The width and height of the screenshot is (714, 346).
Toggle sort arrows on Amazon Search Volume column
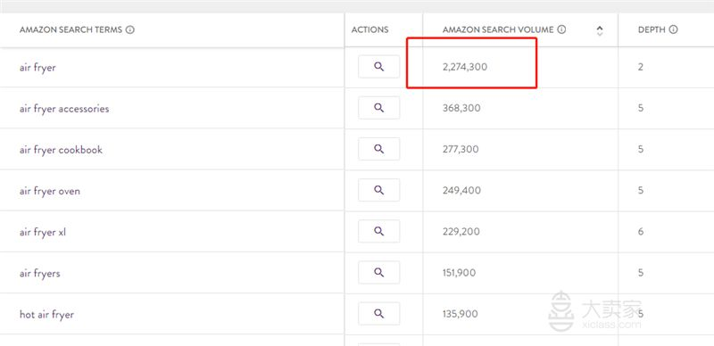pyautogui.click(x=600, y=30)
